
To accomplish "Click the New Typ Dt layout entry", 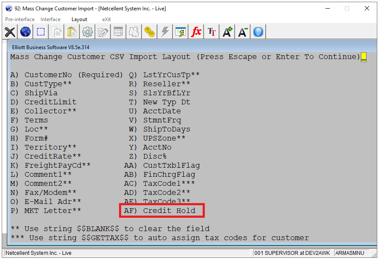I will coord(160,102).
